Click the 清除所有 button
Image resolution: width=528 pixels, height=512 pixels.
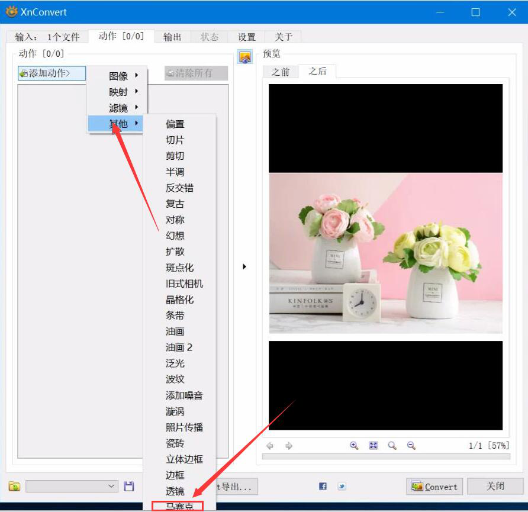point(197,73)
